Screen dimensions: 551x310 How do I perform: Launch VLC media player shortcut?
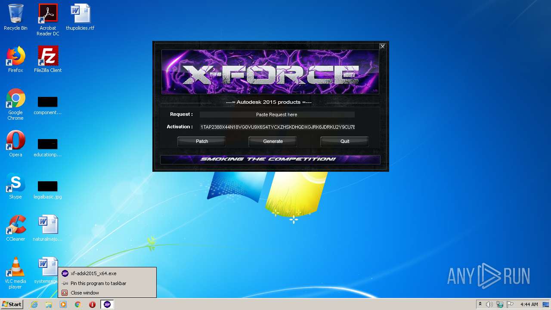coord(15,273)
